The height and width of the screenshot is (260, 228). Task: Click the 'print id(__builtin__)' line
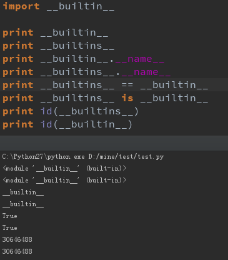click(67, 124)
